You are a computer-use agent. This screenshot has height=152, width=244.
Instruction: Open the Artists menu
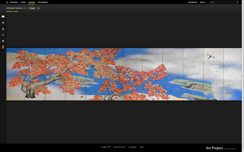[23, 2]
